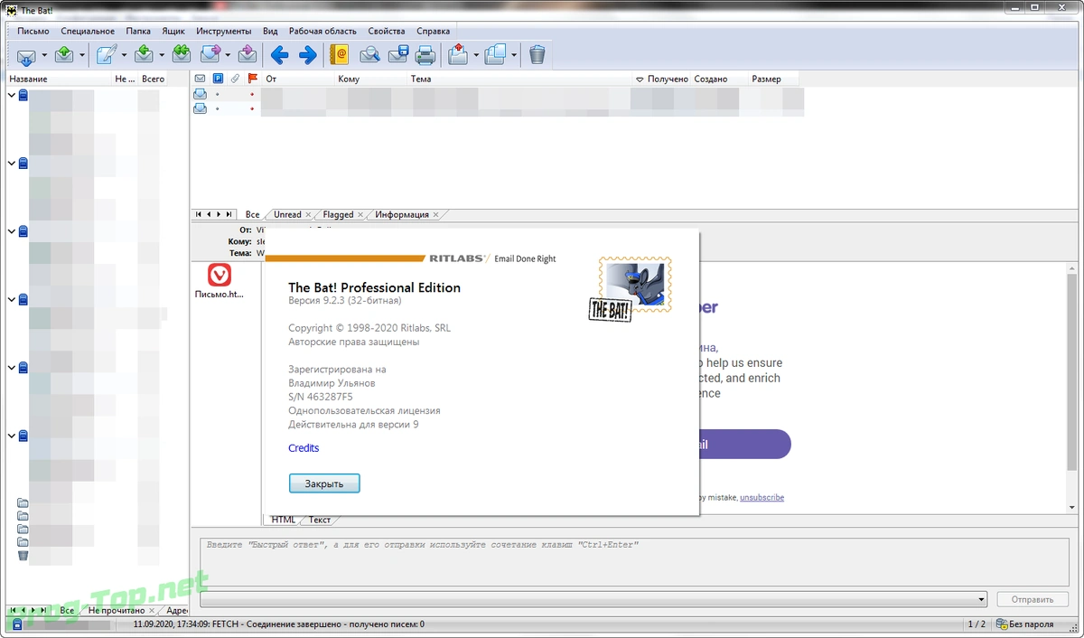Open the Move to folder dropdown arrow
1084x638 pixels.
tap(475, 55)
